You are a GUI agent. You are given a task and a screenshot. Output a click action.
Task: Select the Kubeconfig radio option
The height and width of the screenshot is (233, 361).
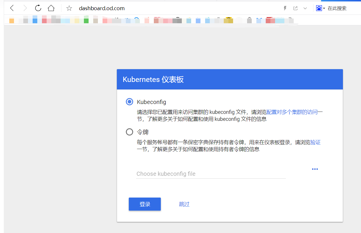pos(129,102)
